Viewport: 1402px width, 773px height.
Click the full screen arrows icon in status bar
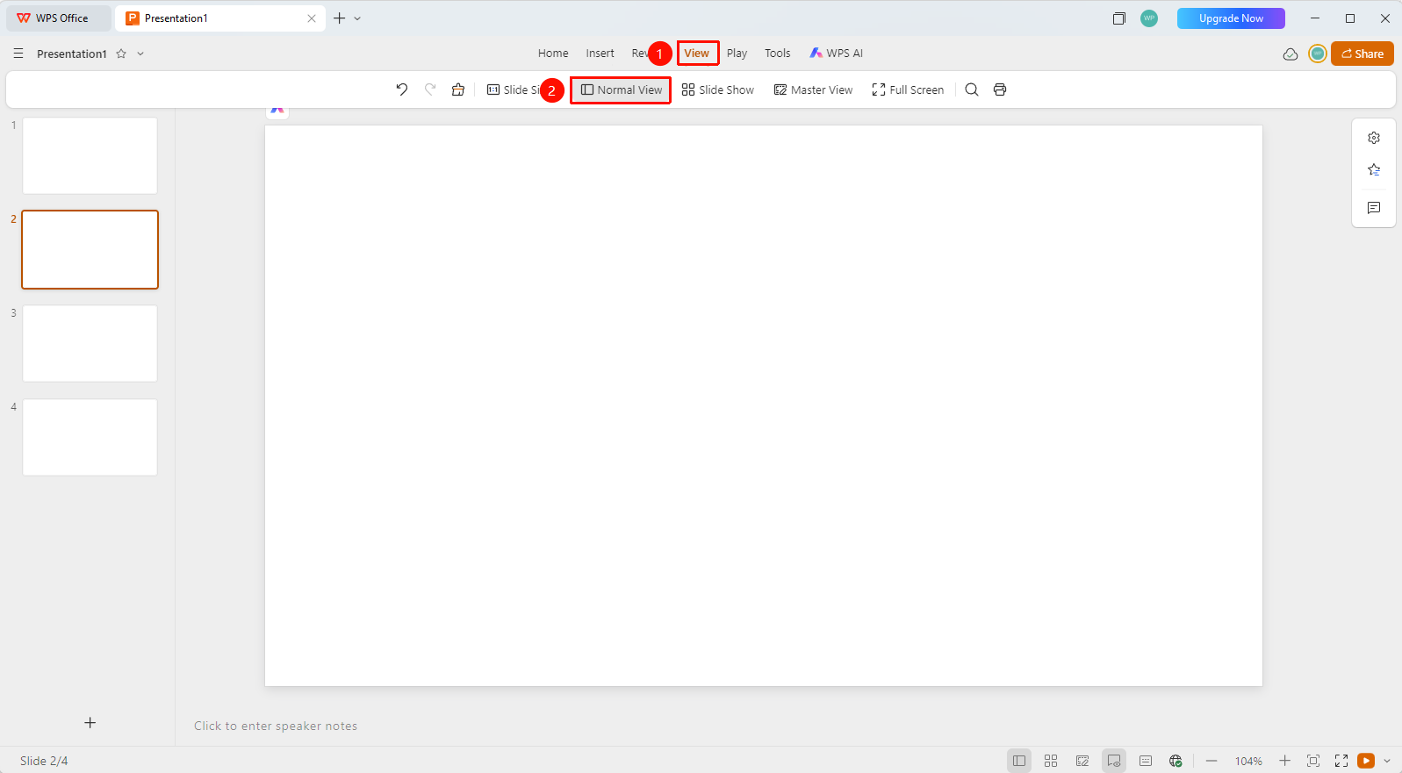point(1341,761)
